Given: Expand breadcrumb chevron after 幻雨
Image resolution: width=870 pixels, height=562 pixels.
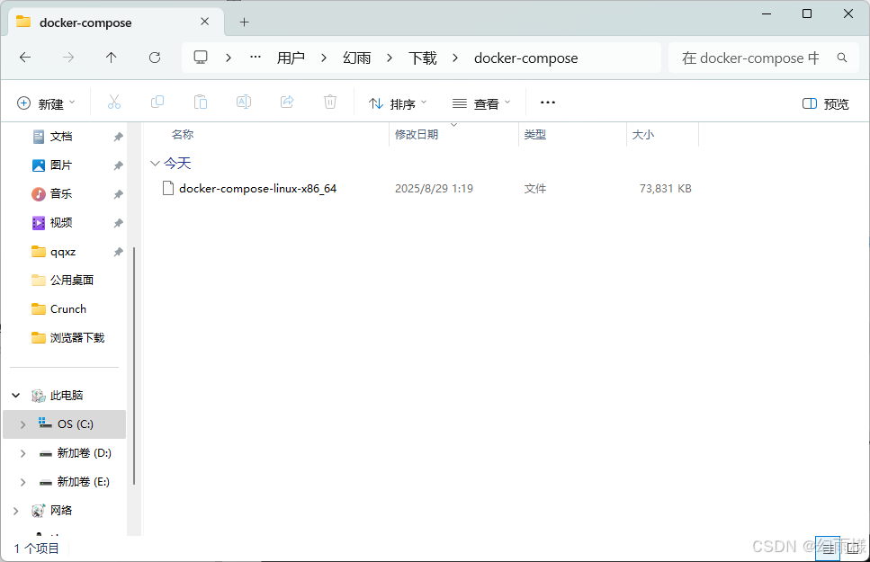Looking at the screenshot, I should point(390,58).
